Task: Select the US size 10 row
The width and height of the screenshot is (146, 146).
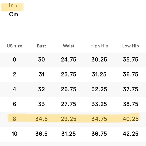Action: 73,134
